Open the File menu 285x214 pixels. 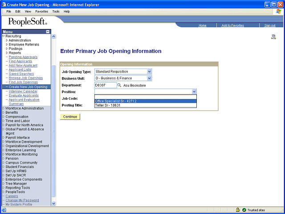pyautogui.click(x=8, y=12)
